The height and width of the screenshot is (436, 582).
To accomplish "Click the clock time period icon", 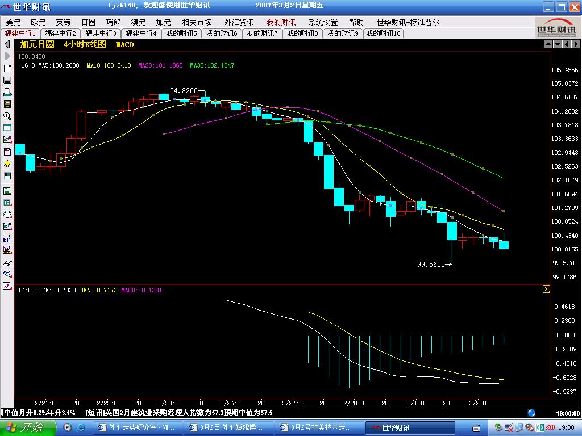I will pyautogui.click(x=7, y=215).
